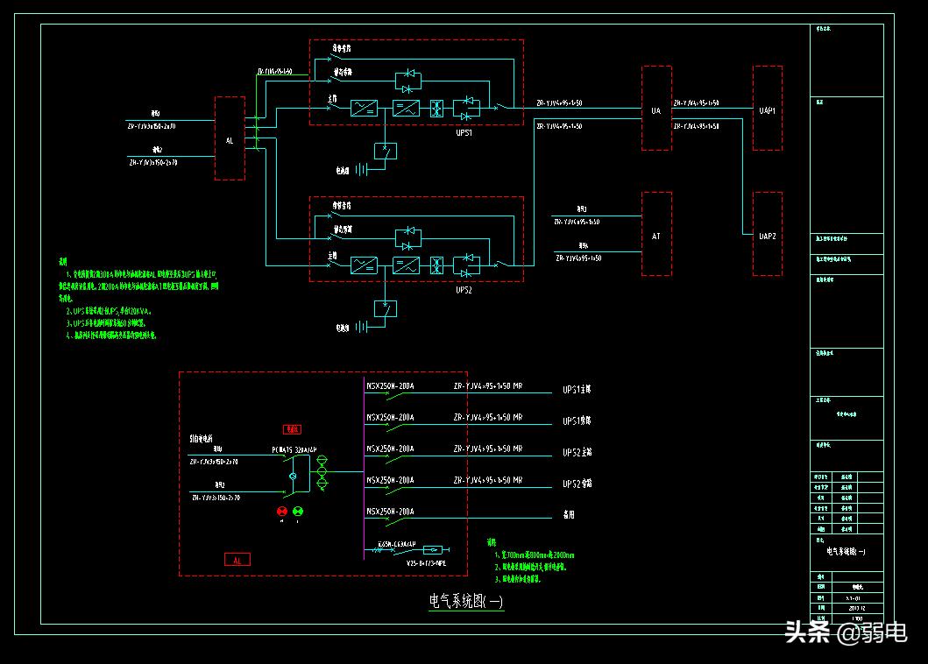928x664 pixels.
Task: Click the green indicator lamp symbol
Action: [x=298, y=511]
